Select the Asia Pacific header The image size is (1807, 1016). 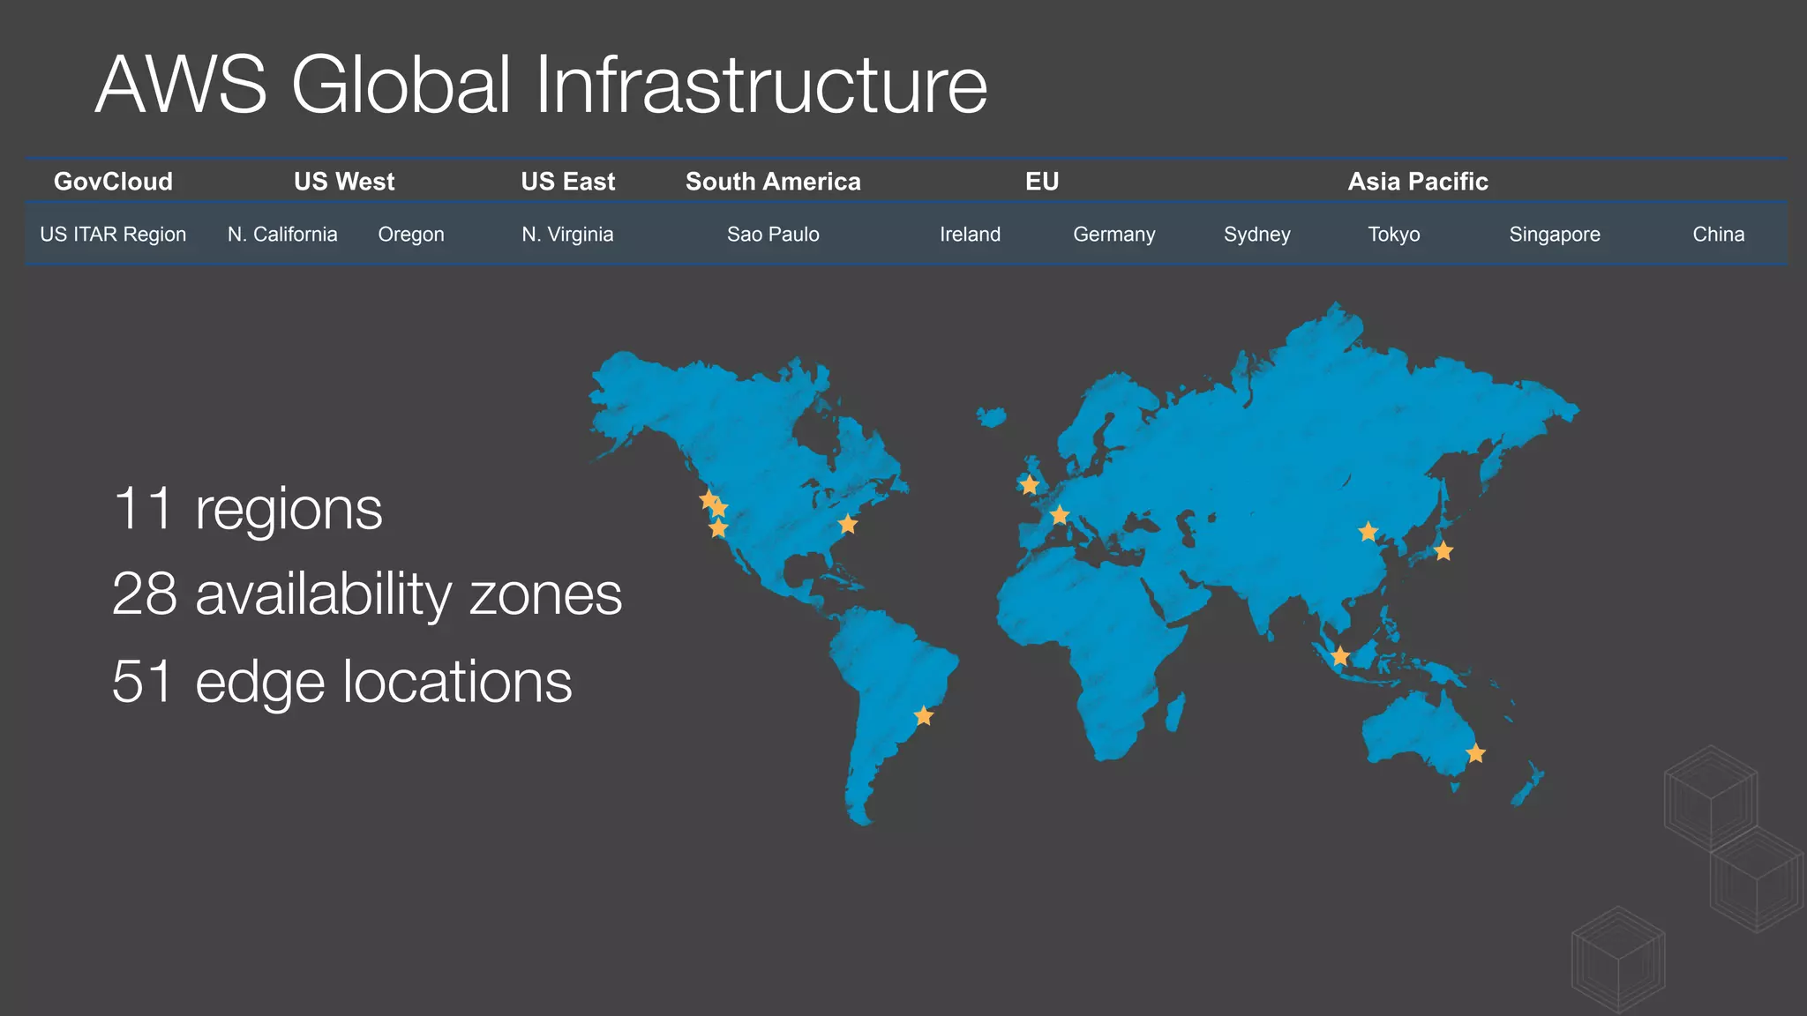click(1418, 182)
